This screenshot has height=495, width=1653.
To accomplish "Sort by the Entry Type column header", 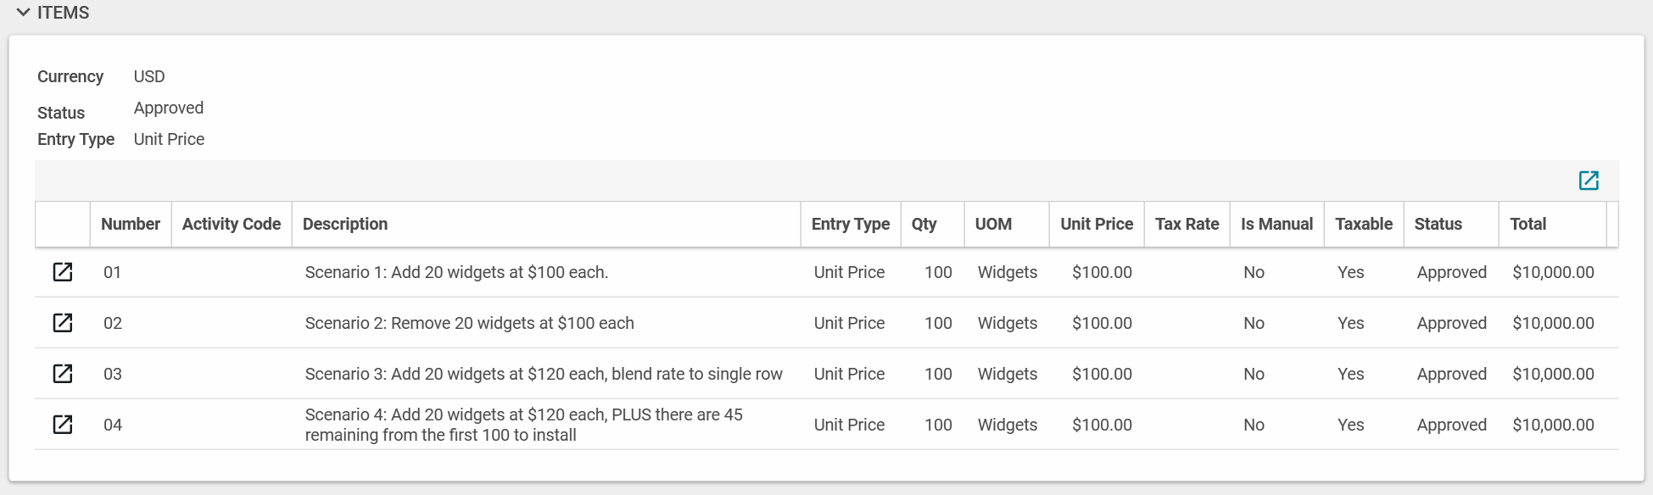I will pyautogui.click(x=850, y=224).
